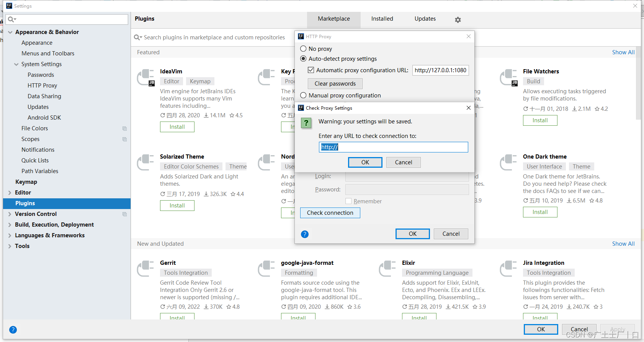Expand Build, Execution, Deployment node
This screenshot has width=644, height=342.
tap(10, 225)
